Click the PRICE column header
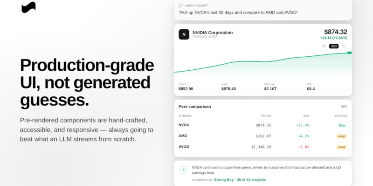The width and height of the screenshot is (373, 186). pyautogui.click(x=266, y=116)
